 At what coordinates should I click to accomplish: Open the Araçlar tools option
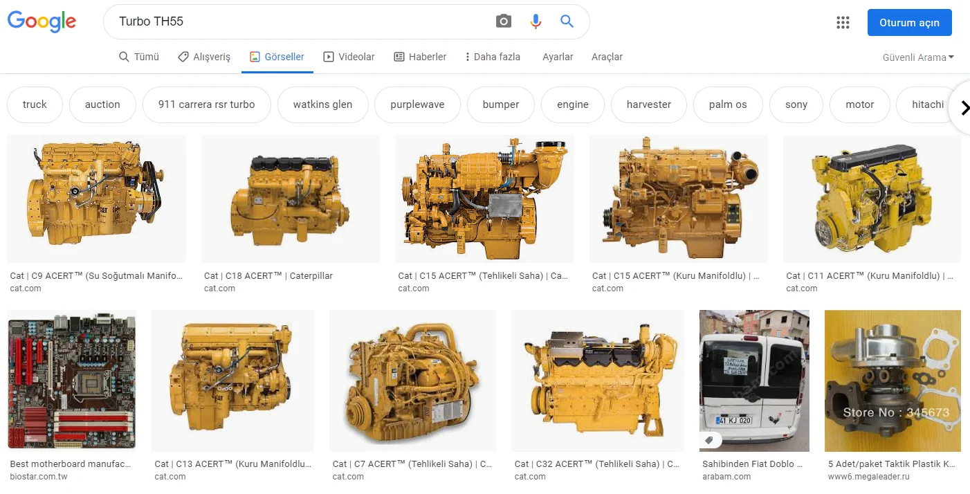[x=607, y=57]
